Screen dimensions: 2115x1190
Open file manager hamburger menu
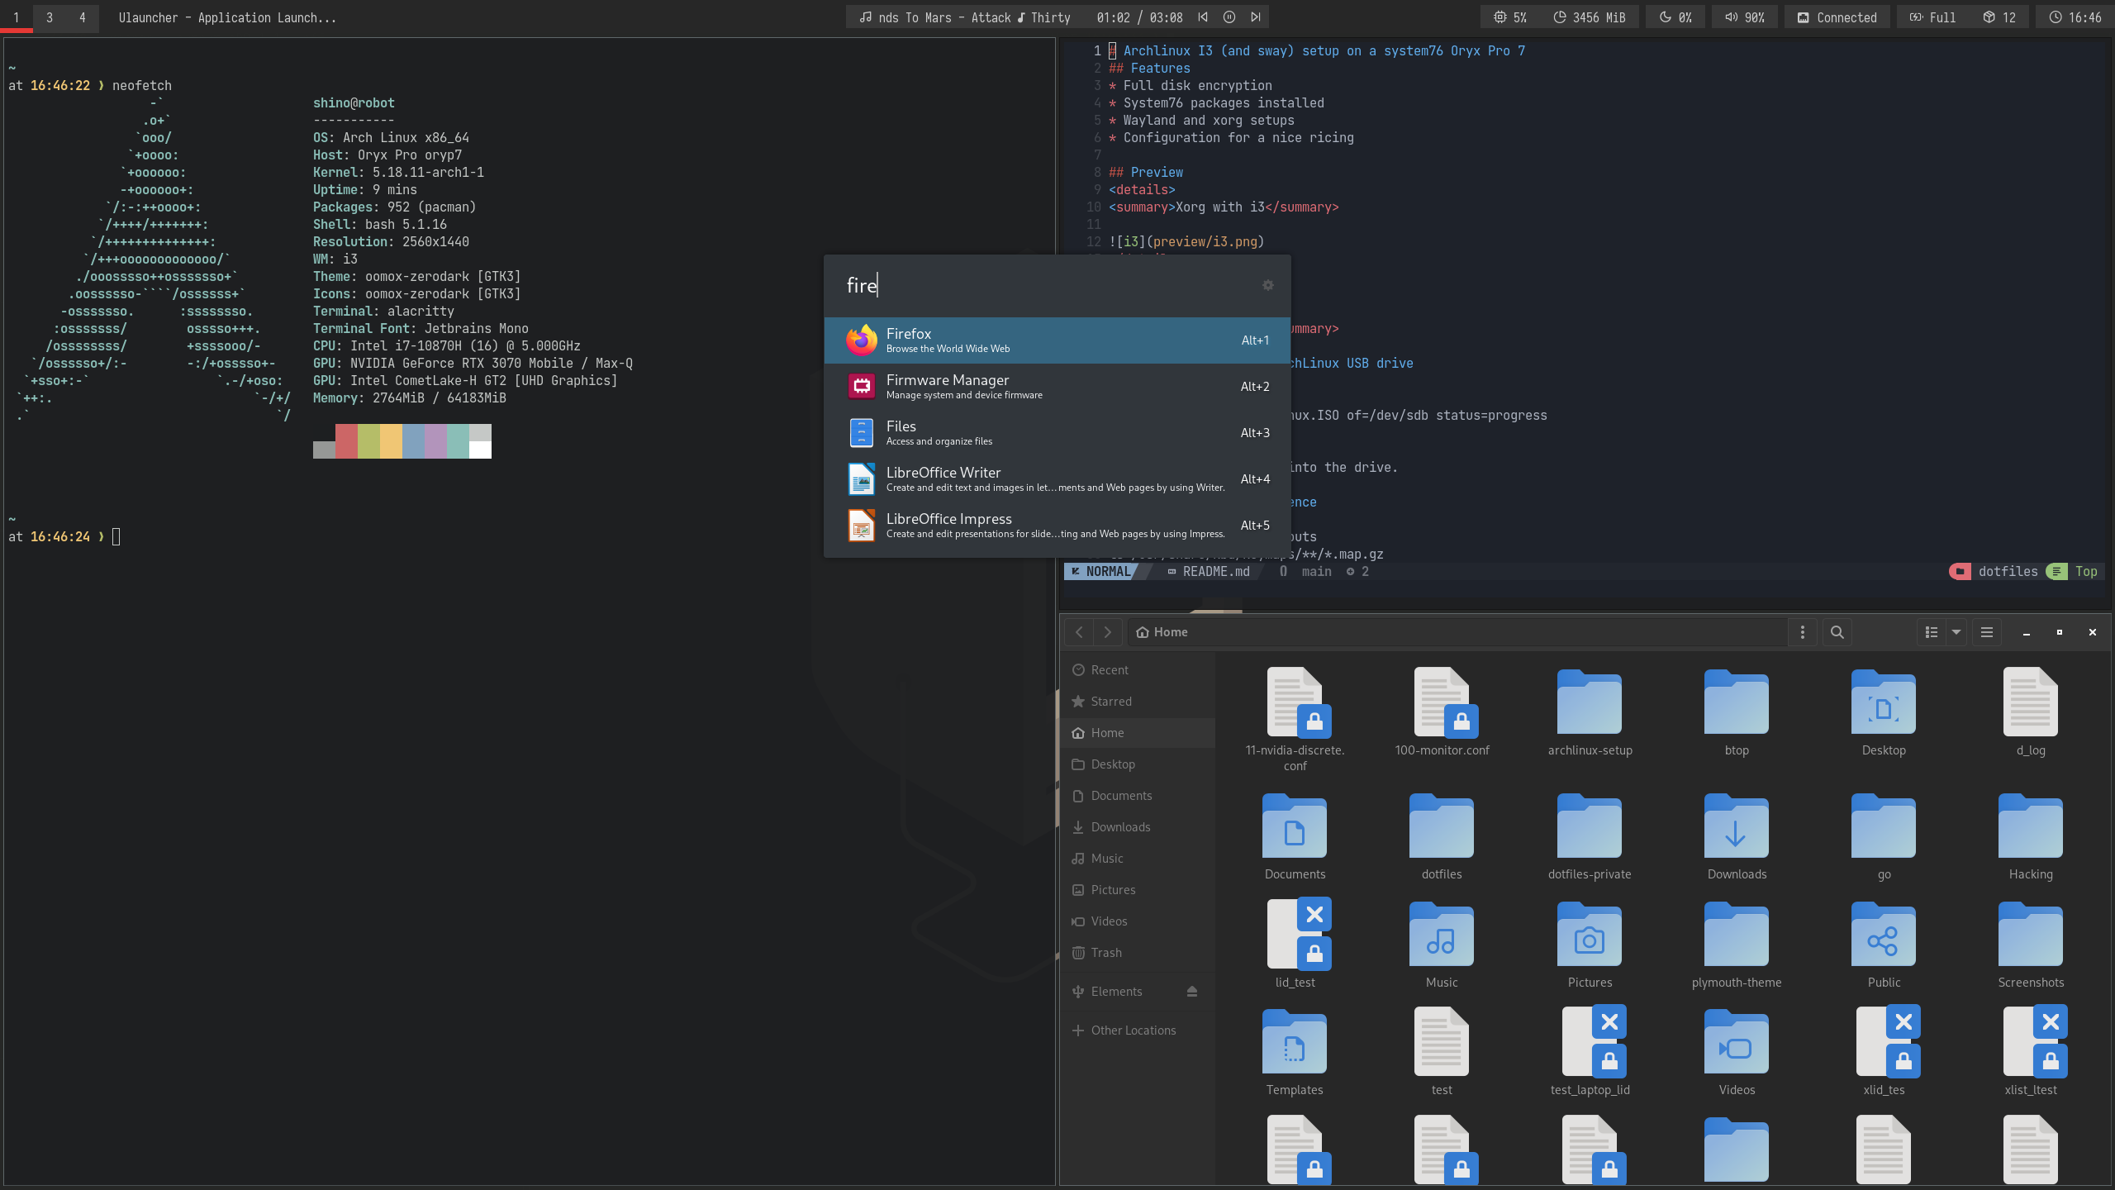(x=1987, y=632)
